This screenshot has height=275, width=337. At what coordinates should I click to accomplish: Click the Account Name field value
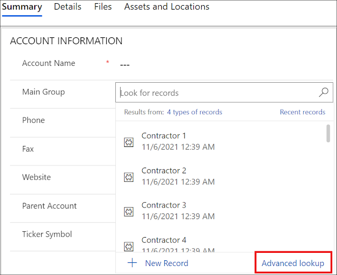pos(125,64)
